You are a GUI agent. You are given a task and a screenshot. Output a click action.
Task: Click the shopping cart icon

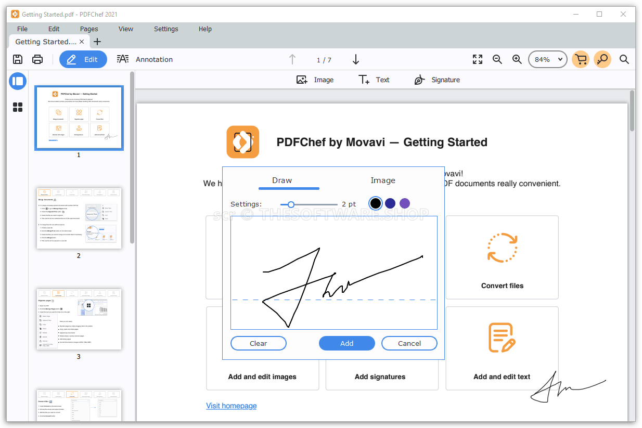click(581, 59)
